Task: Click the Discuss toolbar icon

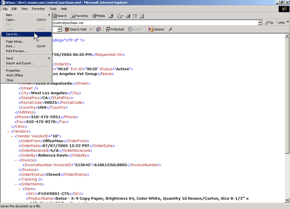Action: pyautogui.click(x=142, y=16)
